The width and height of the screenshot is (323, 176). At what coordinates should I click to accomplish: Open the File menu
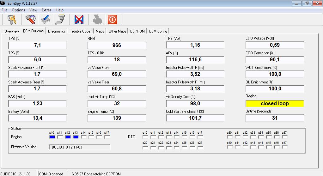[4, 10]
